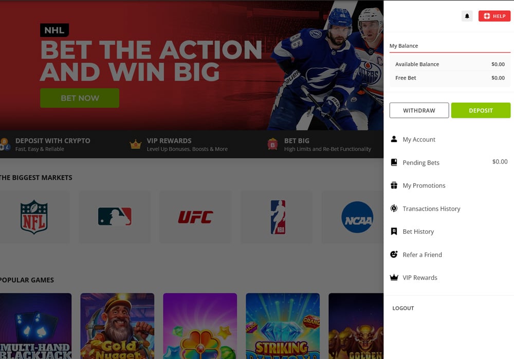Click the Withdraw button
This screenshot has width=514, height=359.
[419, 111]
